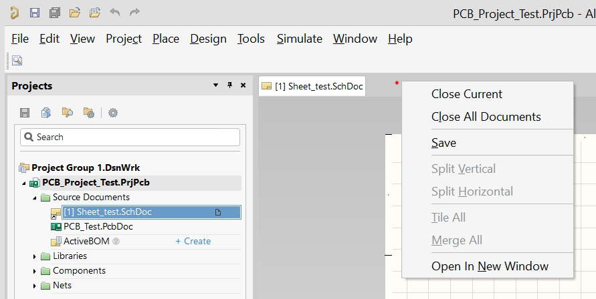Image resolution: width=596 pixels, height=299 pixels.
Task: Click the modified-document icon on Sheet_test.SchDoc row
Action: [x=218, y=212]
